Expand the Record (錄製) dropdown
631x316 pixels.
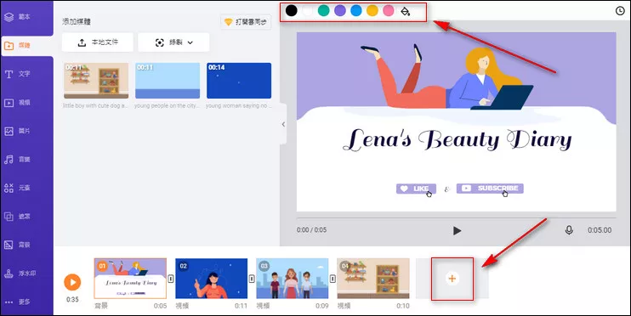tap(173, 42)
